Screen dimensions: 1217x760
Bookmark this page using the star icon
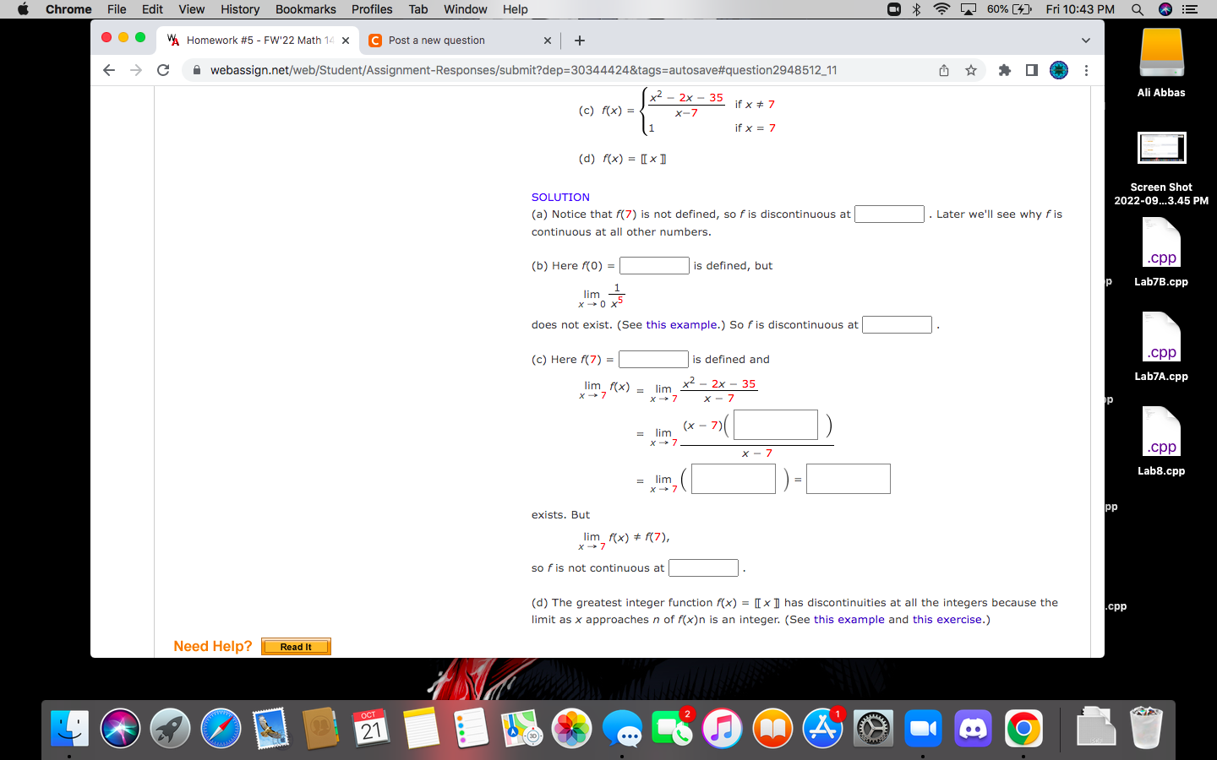(970, 70)
